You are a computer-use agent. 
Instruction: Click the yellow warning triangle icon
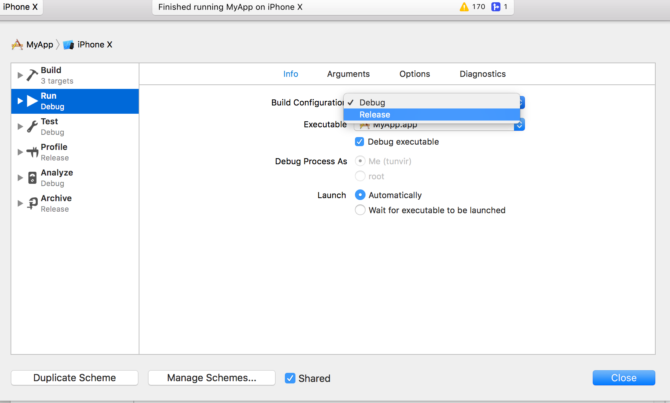point(464,7)
